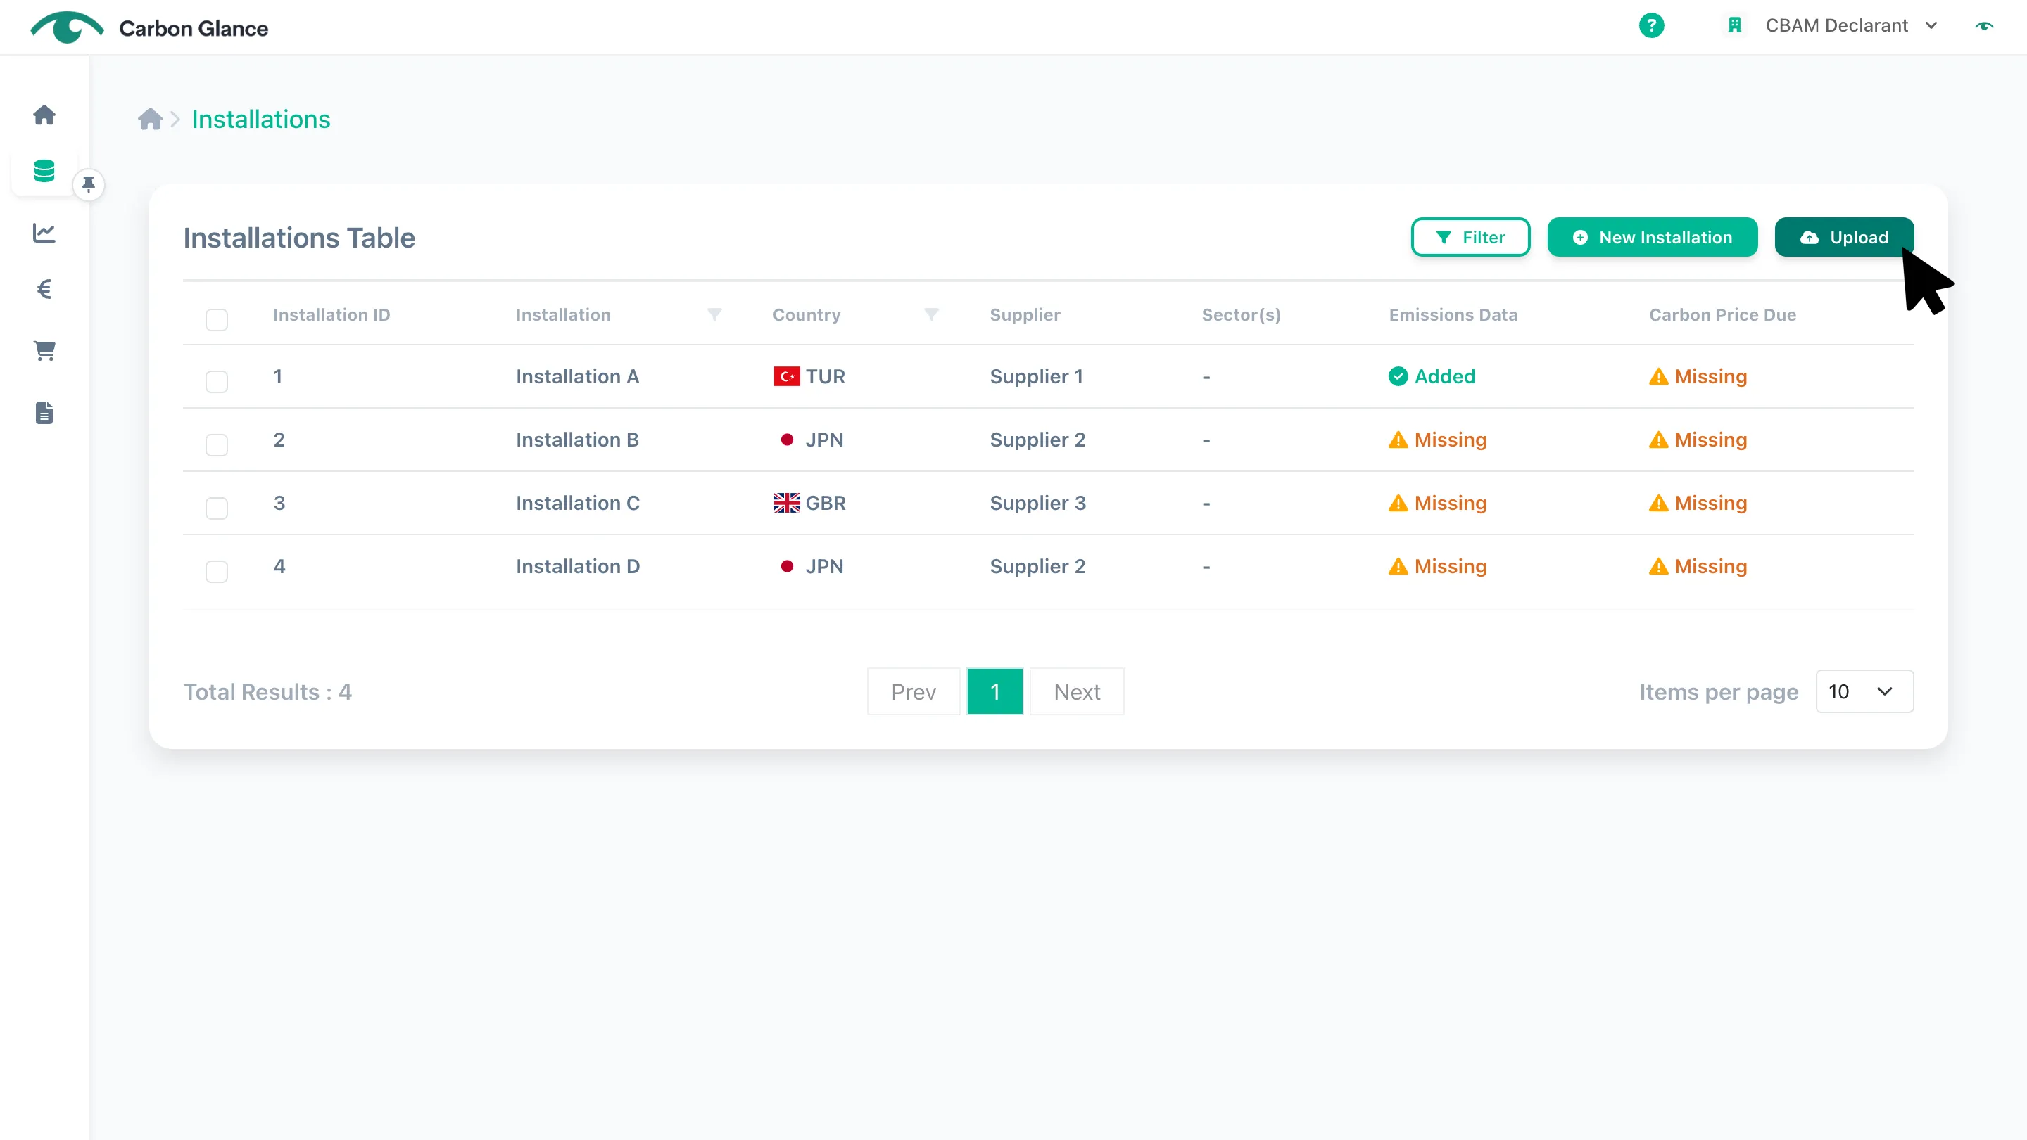This screenshot has width=2027, height=1140.
Task: Open the home icon in the sidebar
Action: point(44,115)
